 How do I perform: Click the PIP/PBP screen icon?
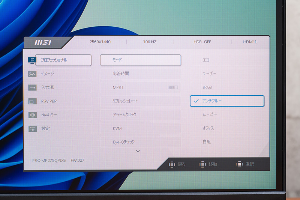point(32,101)
